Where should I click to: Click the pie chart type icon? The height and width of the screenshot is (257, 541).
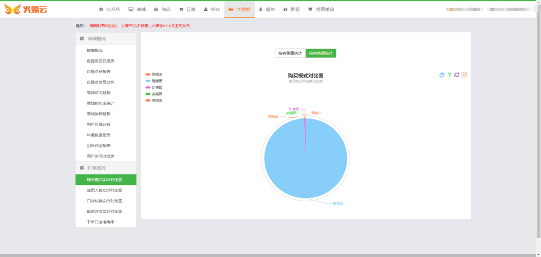pos(442,75)
